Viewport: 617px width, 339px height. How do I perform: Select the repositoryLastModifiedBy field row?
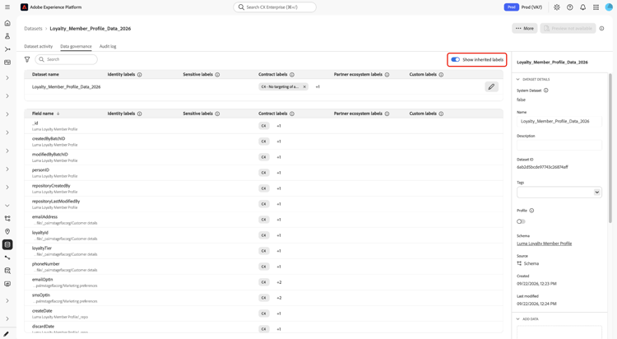tap(263, 204)
